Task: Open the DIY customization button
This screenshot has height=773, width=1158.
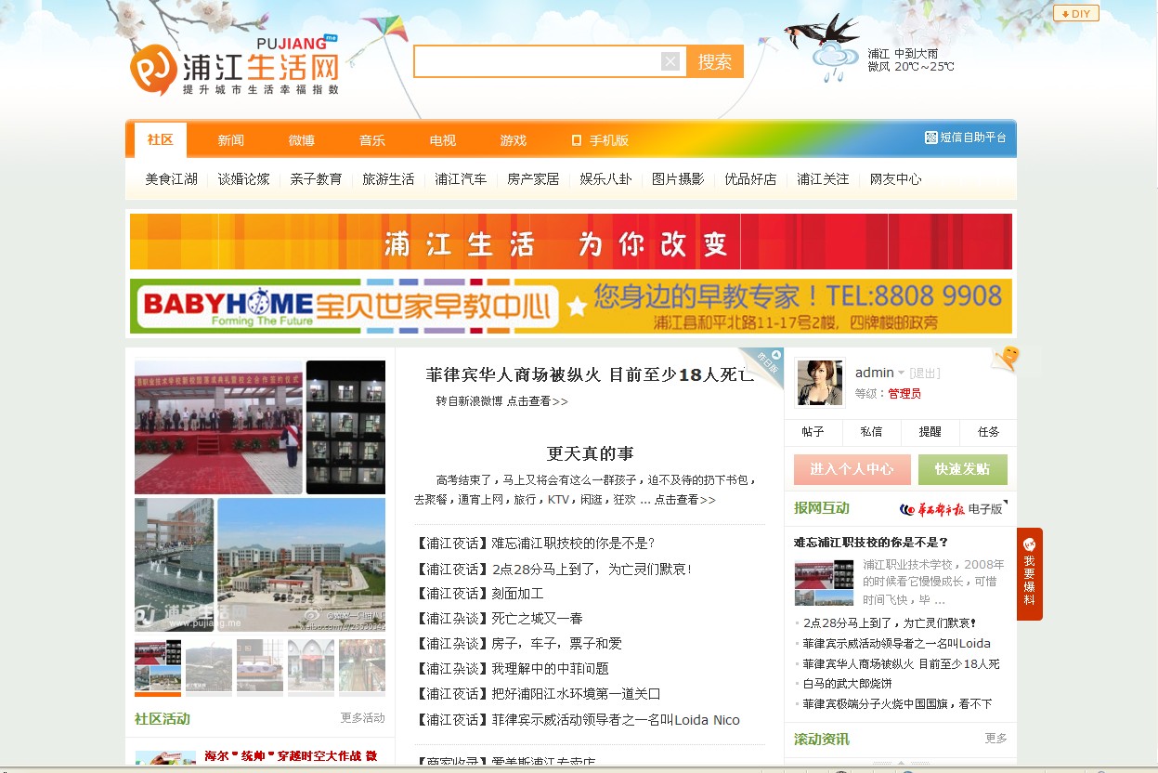Action: pos(1075,13)
